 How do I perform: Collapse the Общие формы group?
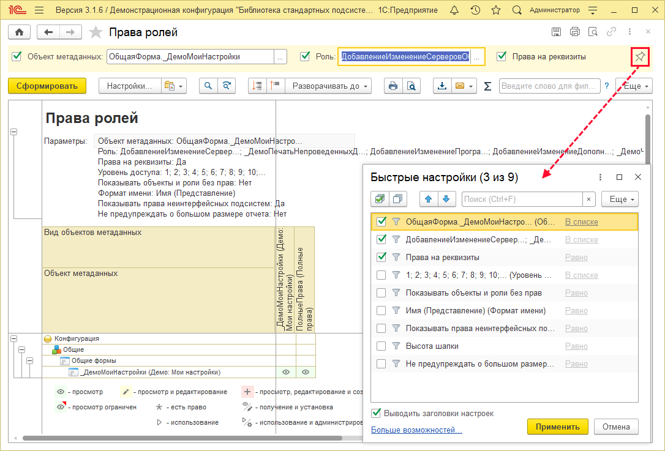pyautogui.click(x=29, y=360)
